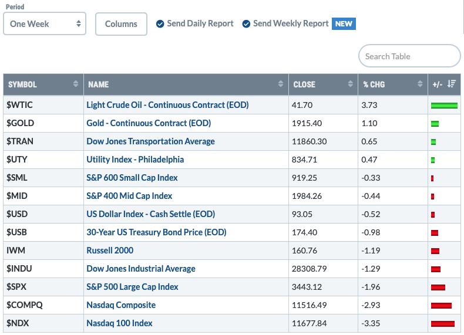Click the Columns button
464x335 pixels.
(x=121, y=24)
